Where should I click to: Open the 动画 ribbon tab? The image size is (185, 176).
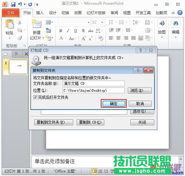click(x=78, y=13)
